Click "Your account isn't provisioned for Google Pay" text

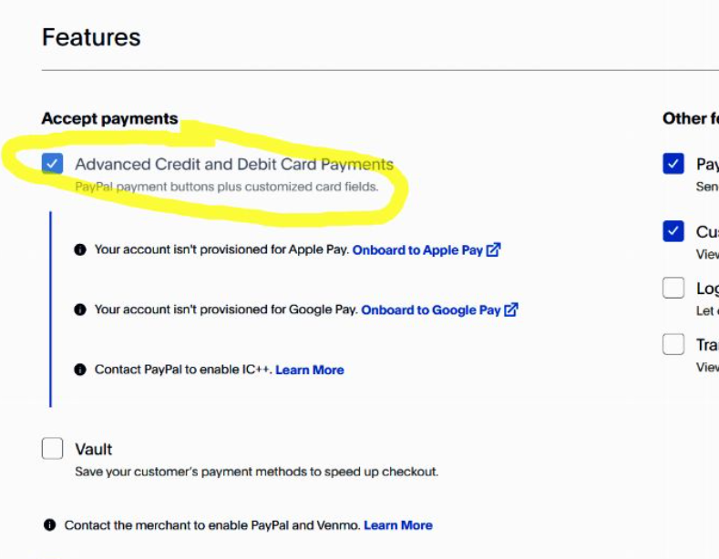click(226, 310)
